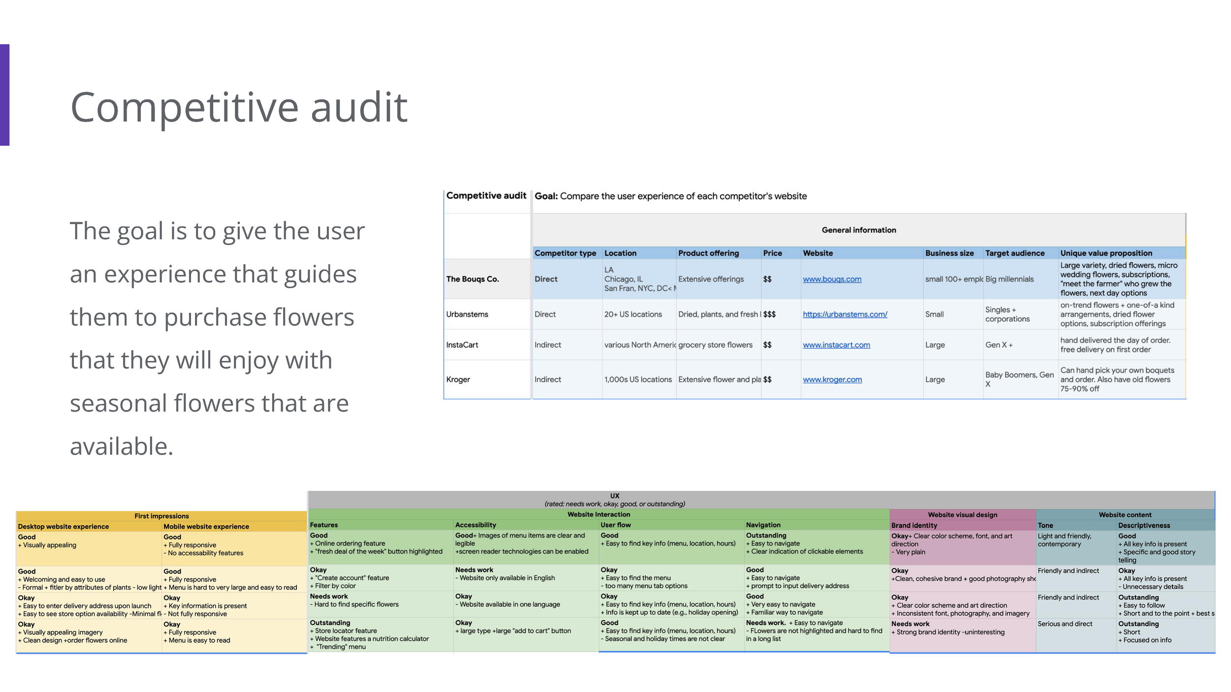Select the Mobile website experience header
Viewport: 1231px width, 692px height.
[206, 526]
